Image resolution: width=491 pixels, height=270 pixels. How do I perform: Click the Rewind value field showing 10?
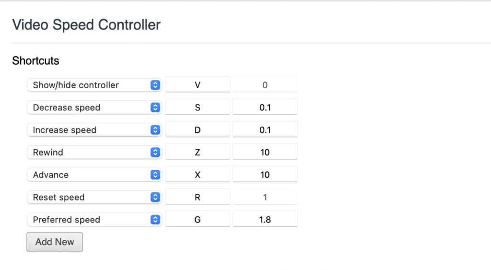[265, 153]
